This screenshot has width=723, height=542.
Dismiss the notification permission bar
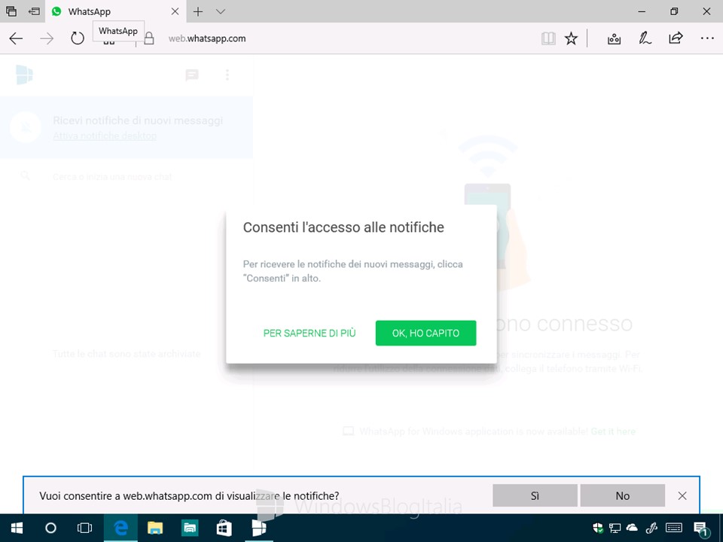pos(682,495)
